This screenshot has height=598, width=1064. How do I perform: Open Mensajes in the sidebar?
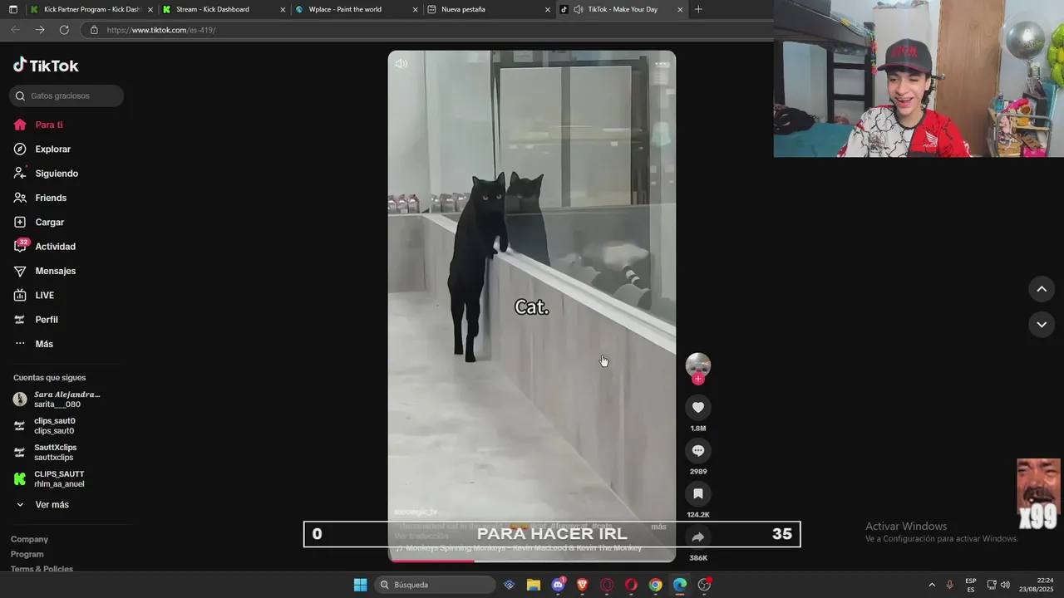pos(45,271)
